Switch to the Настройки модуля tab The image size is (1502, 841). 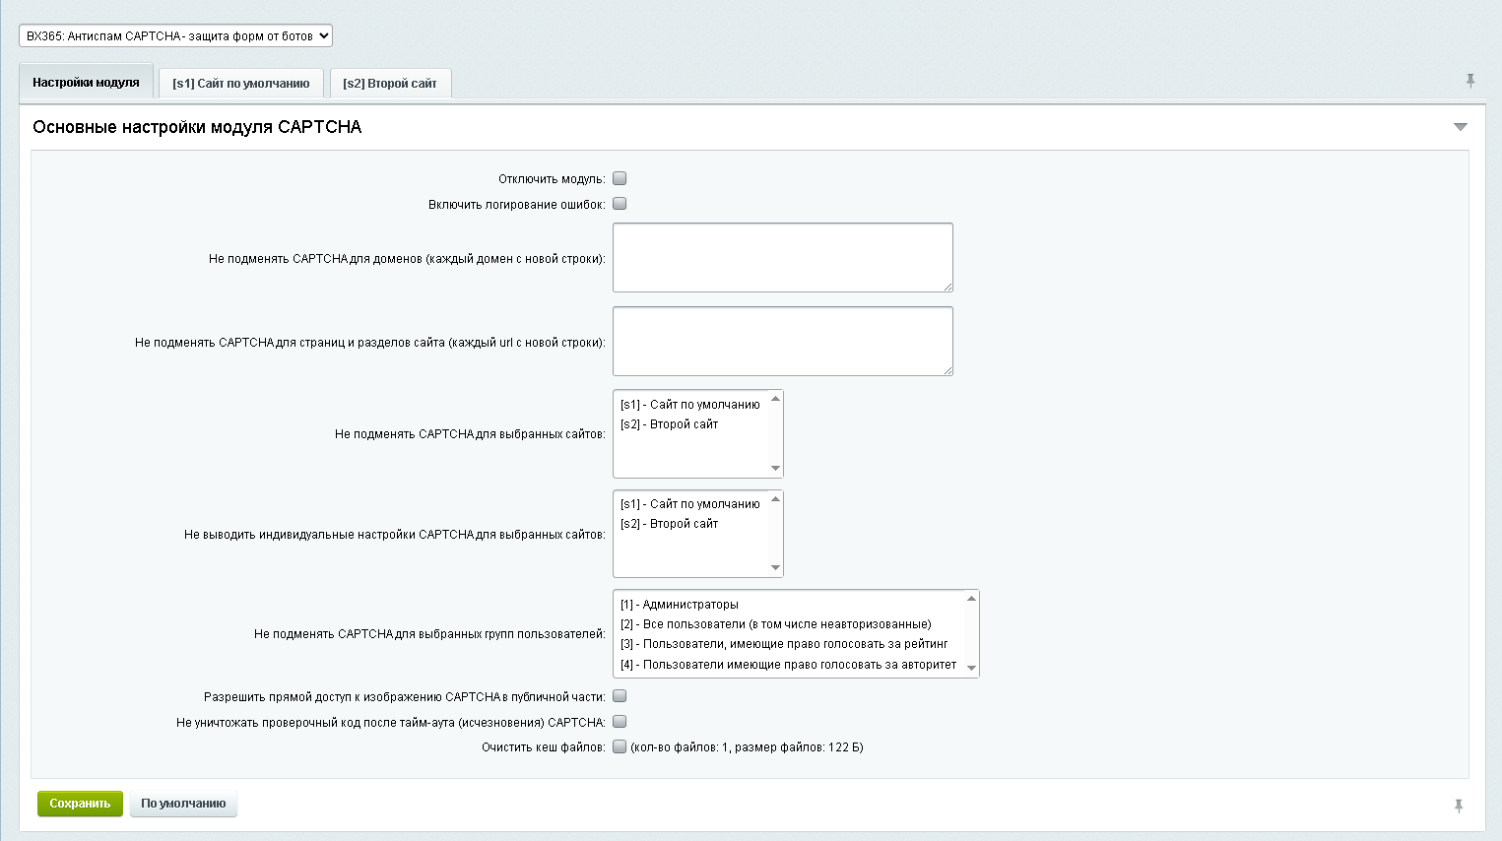[86, 83]
